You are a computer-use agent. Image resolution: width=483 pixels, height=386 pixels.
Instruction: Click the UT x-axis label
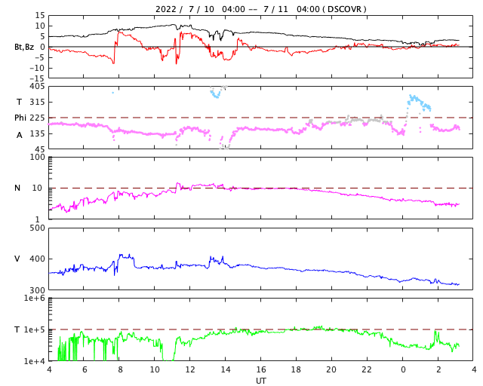(x=261, y=381)
